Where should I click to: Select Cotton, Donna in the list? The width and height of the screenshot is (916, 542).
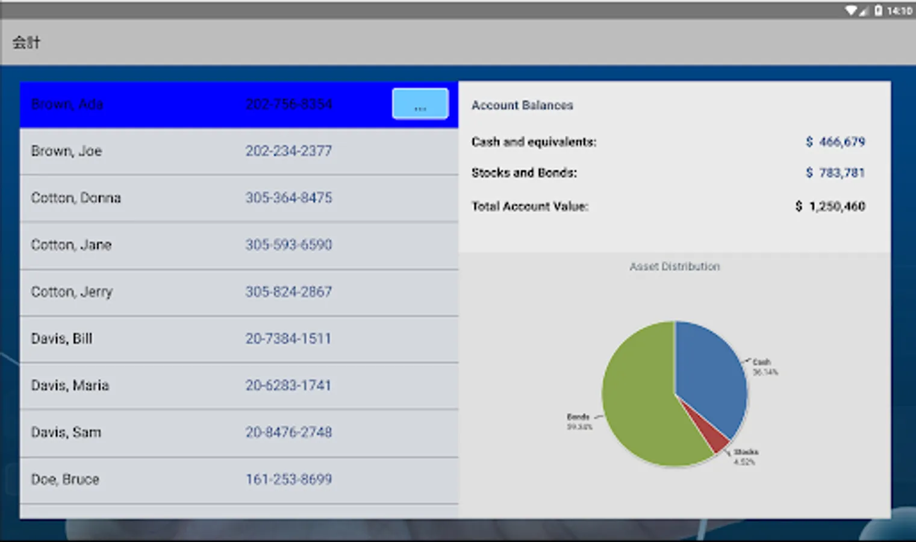pyautogui.click(x=239, y=198)
